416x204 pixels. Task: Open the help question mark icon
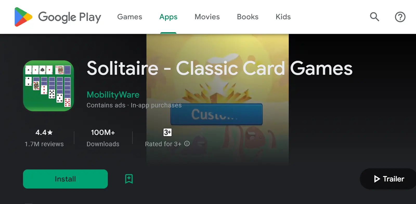pyautogui.click(x=400, y=17)
